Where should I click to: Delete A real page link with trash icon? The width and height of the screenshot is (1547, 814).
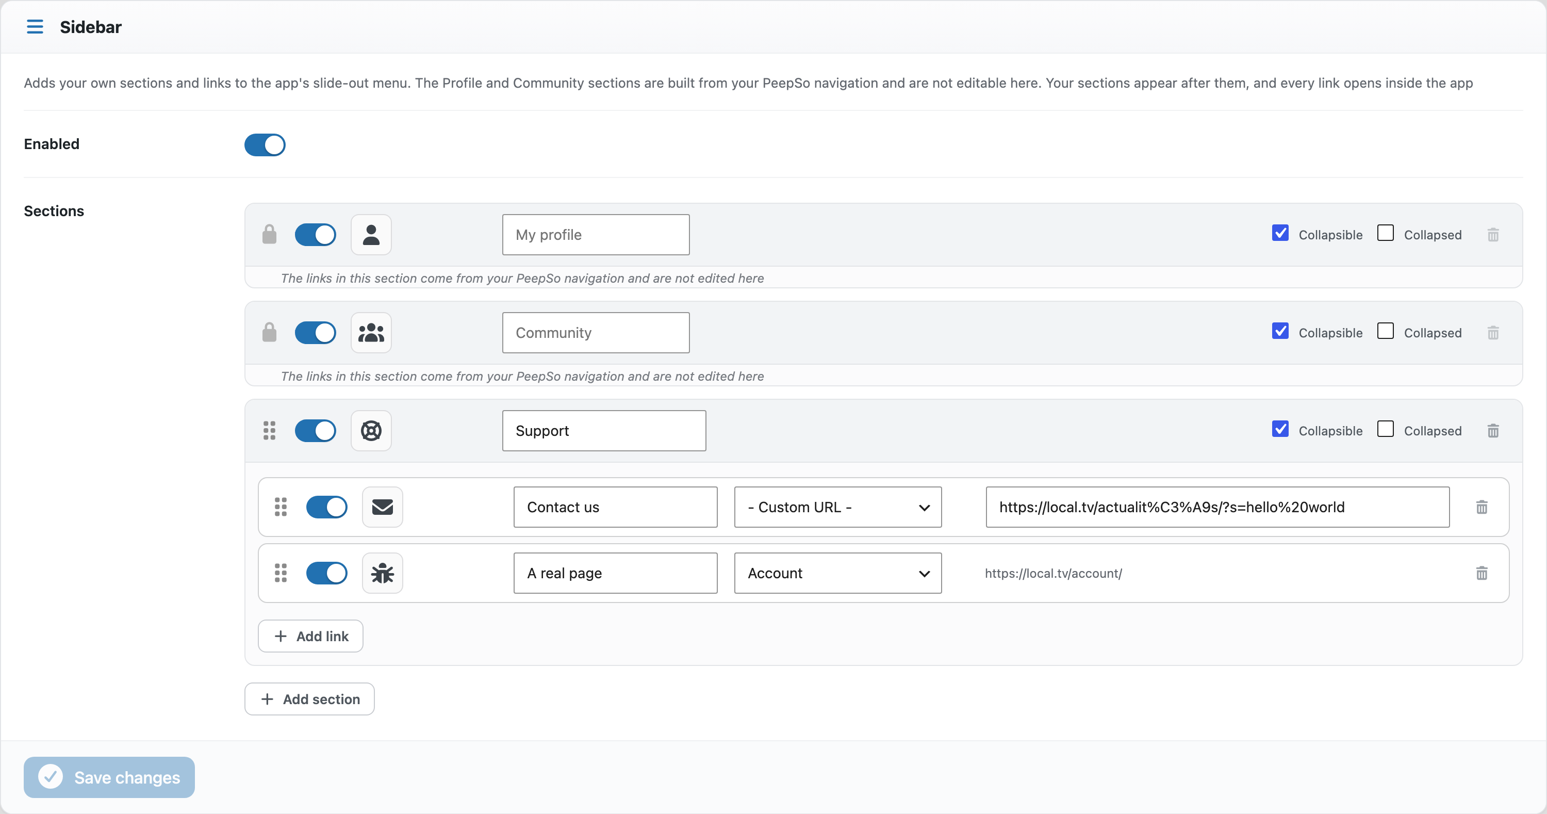click(1482, 573)
